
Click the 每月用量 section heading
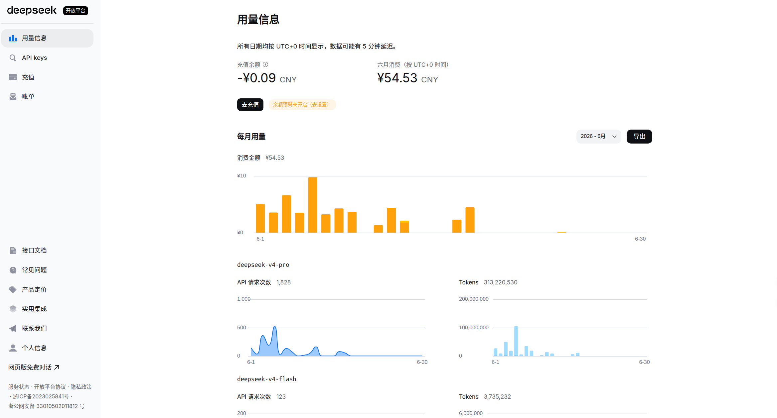pos(251,137)
